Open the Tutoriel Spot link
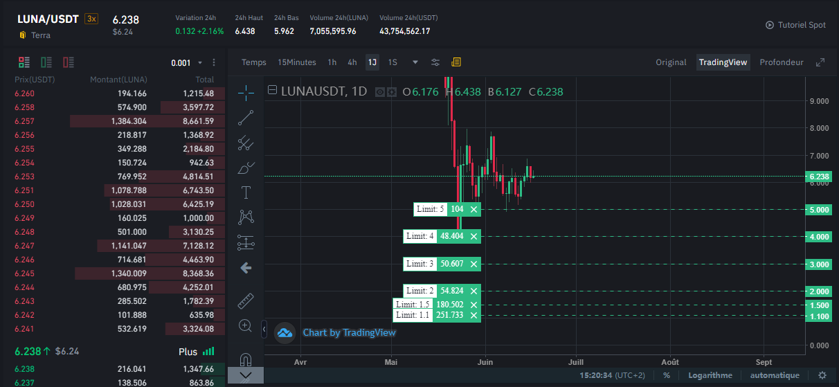The image size is (839, 387). point(795,25)
